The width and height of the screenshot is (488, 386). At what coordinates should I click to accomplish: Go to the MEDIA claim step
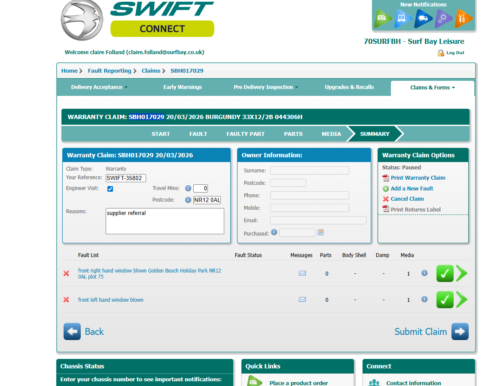[x=332, y=134]
